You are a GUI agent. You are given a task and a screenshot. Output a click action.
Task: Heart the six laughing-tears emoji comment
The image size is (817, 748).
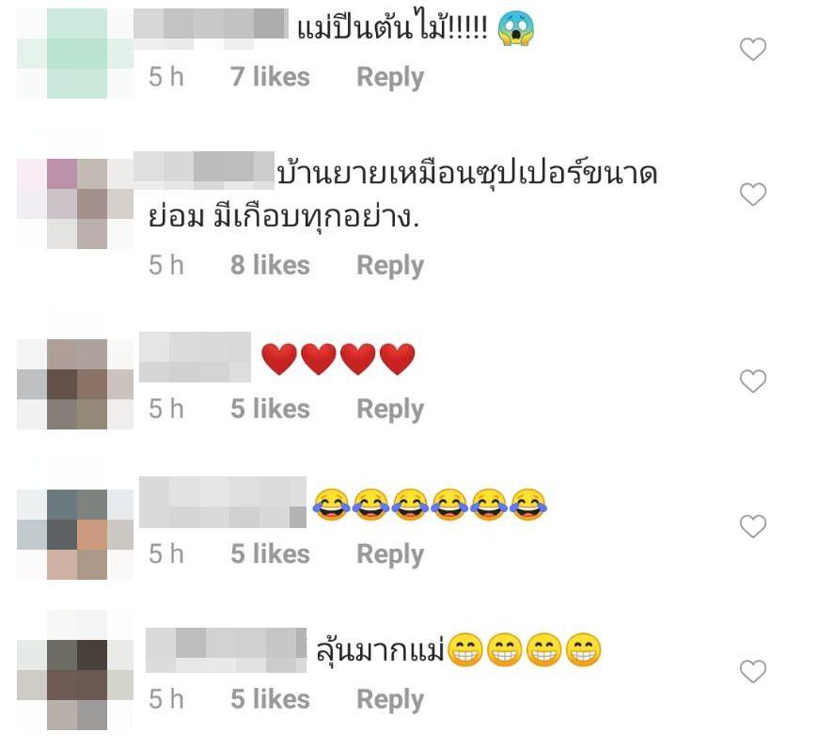[x=753, y=526]
